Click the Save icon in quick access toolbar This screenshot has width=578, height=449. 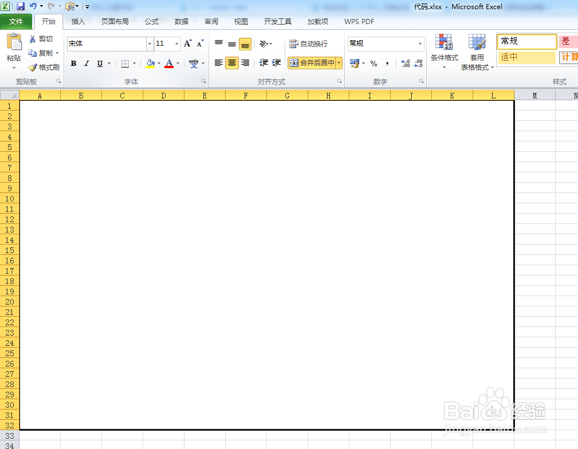click(x=21, y=6)
